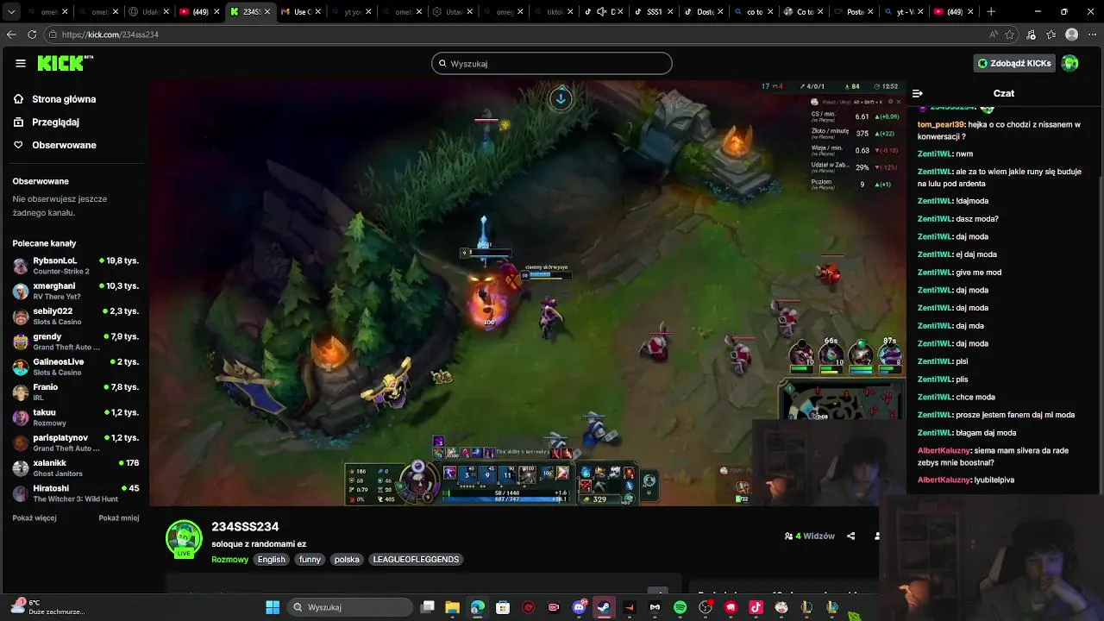
Task: Click the Microsoft Edge taskbar icon
Action: point(478,607)
